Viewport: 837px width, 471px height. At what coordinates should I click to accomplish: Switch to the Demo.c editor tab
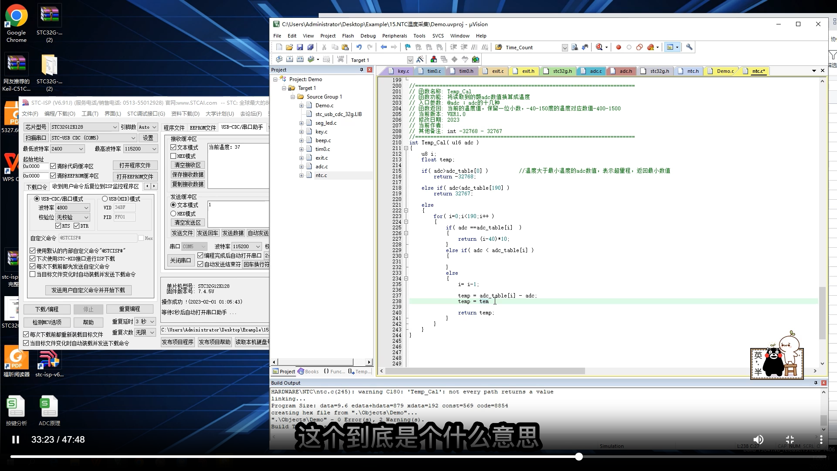tap(722, 71)
